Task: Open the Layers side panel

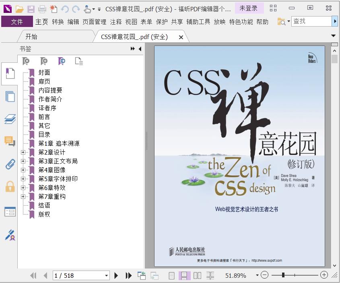Action: point(10,119)
